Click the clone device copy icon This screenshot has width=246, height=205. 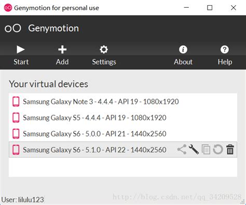[206, 149]
